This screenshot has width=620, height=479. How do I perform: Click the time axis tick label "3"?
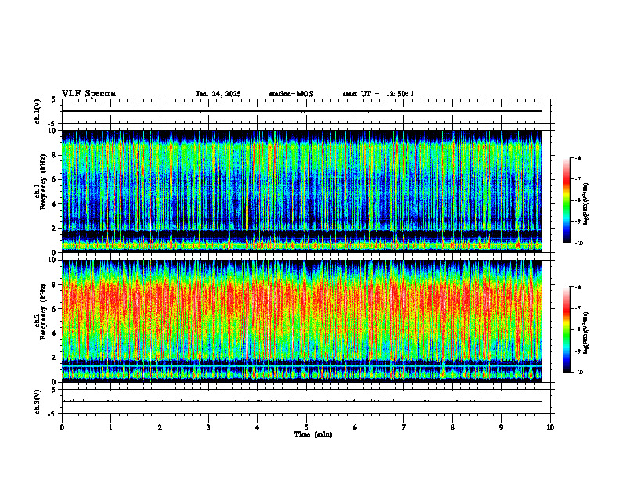(208, 427)
